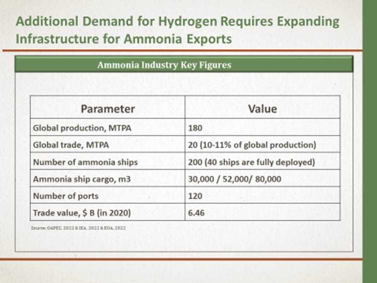Click the slide title 'Additional Demand for Hydrogen Requires Expanding'
The width and height of the screenshot is (377, 283).
[x=177, y=22]
